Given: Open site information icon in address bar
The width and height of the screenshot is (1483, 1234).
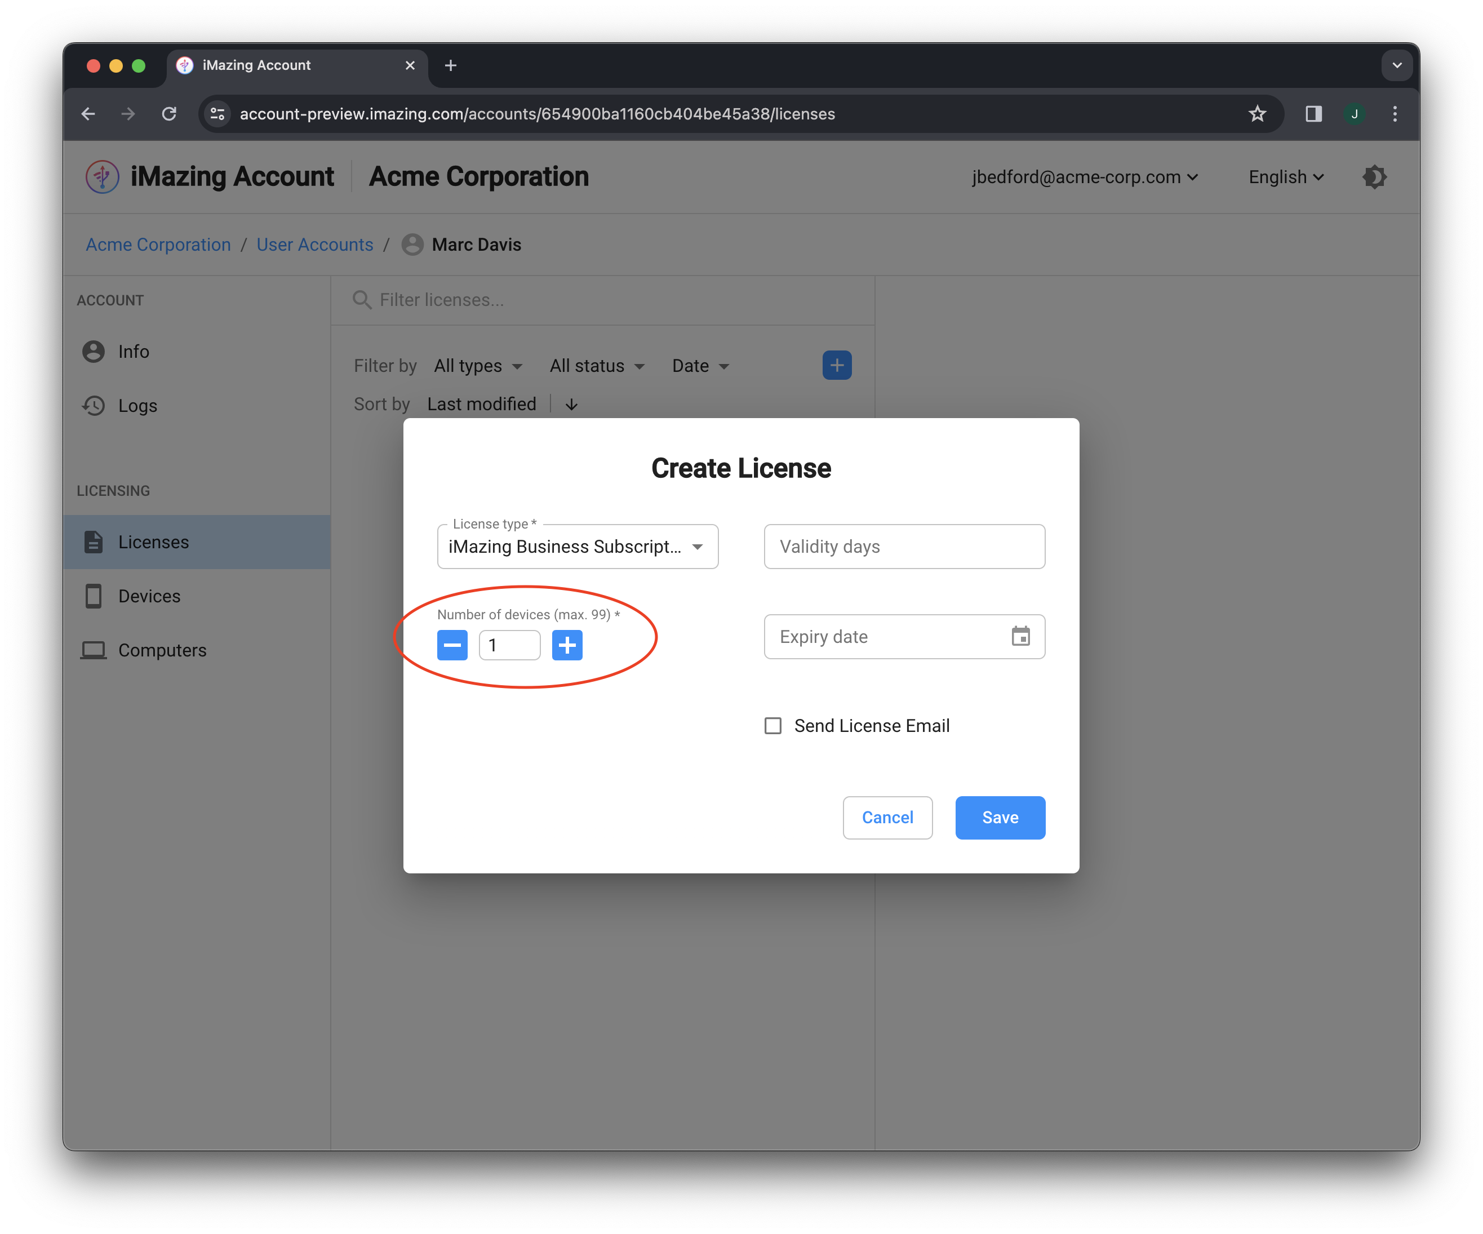Looking at the screenshot, I should point(217,114).
